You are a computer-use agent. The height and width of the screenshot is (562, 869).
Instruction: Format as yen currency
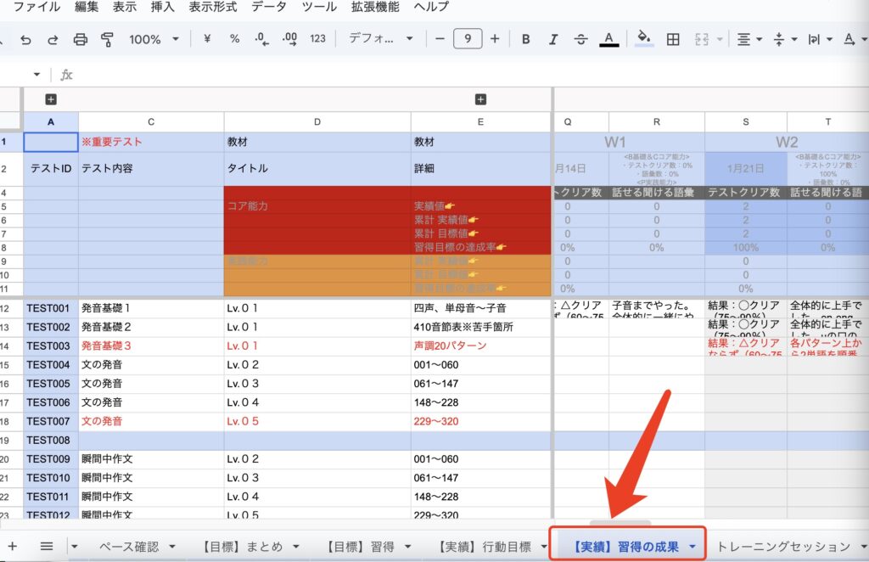pyautogui.click(x=207, y=39)
